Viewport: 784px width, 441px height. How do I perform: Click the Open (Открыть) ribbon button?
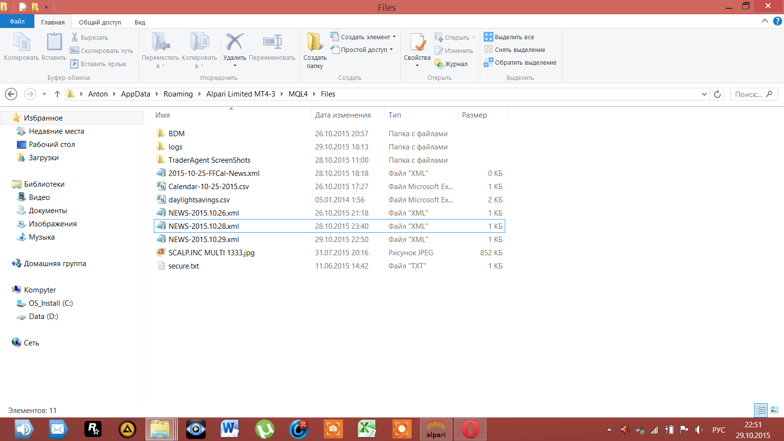click(455, 37)
